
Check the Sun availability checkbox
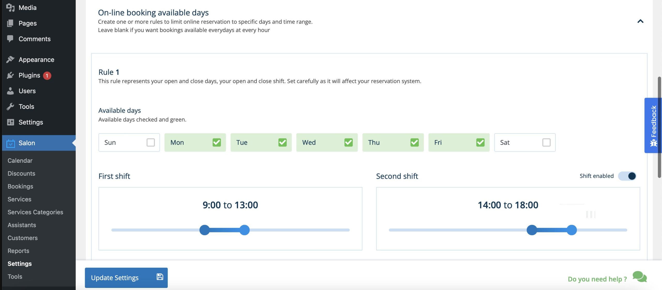point(151,142)
